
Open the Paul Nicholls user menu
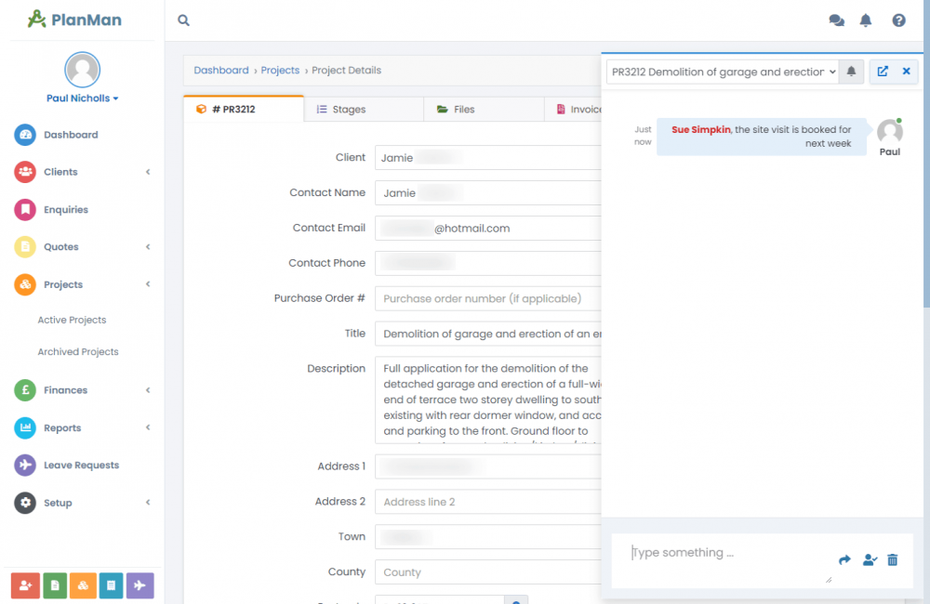point(82,98)
